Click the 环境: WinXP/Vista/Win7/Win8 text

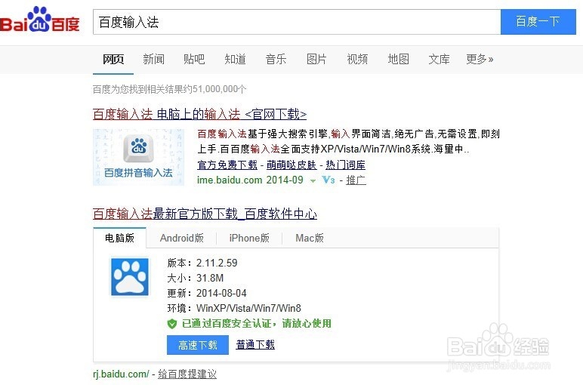pyautogui.click(x=234, y=309)
